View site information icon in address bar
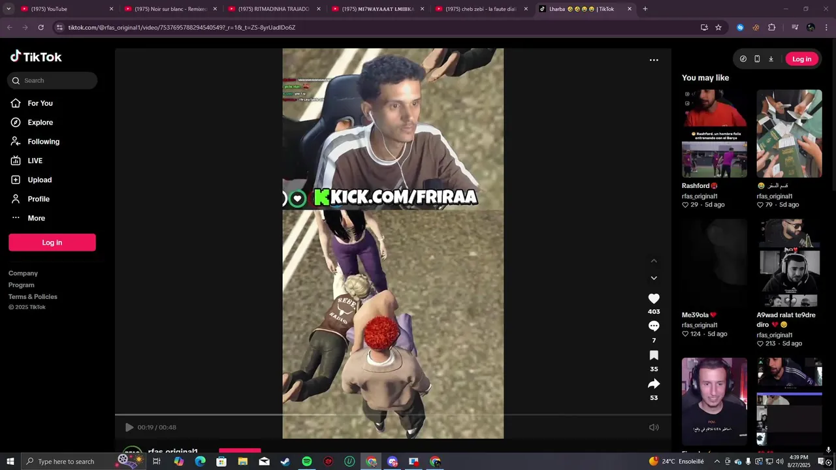The height and width of the screenshot is (470, 836). click(x=59, y=27)
